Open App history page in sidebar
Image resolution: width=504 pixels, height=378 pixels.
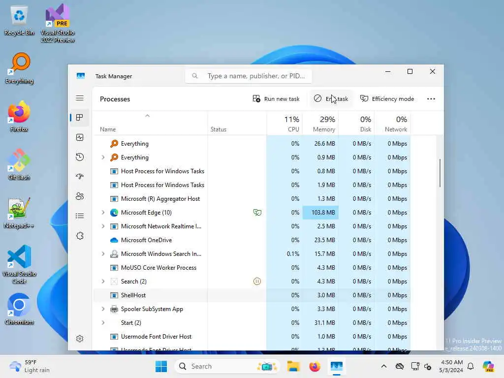click(80, 157)
